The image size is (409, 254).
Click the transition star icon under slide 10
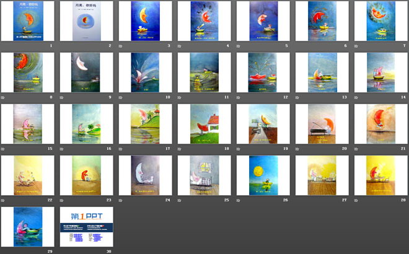point(120,97)
